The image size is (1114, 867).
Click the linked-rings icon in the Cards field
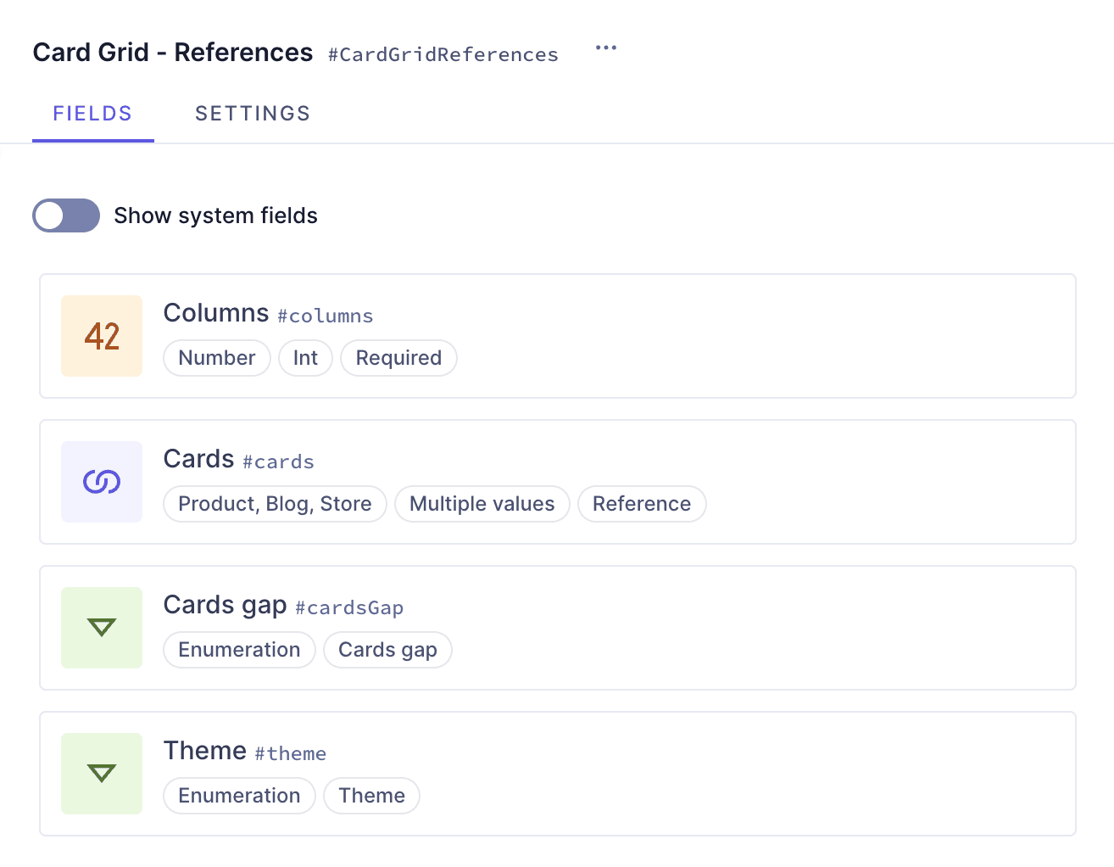[102, 482]
